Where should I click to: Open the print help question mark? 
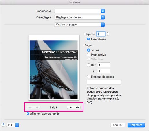pyautogui.click(x=3, y=125)
